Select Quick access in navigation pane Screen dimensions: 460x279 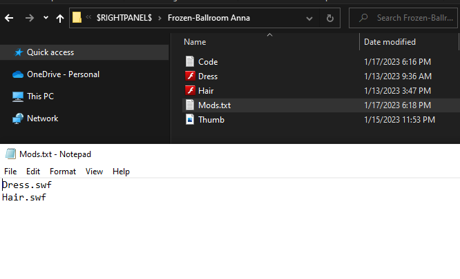[x=50, y=52]
